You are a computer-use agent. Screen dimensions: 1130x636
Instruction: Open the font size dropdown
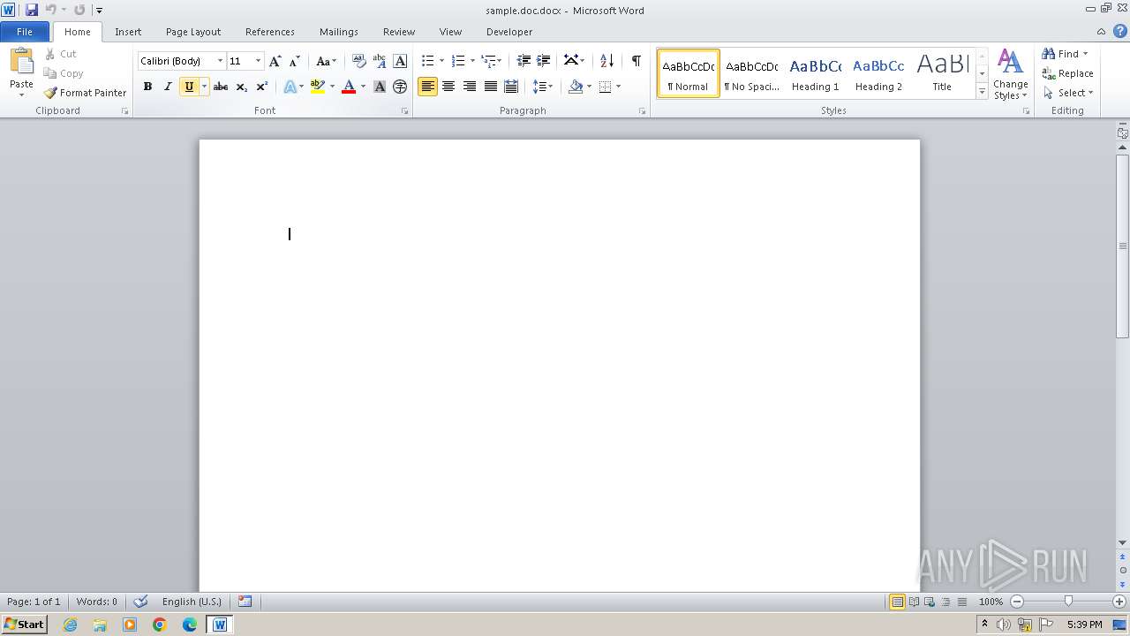[258, 61]
